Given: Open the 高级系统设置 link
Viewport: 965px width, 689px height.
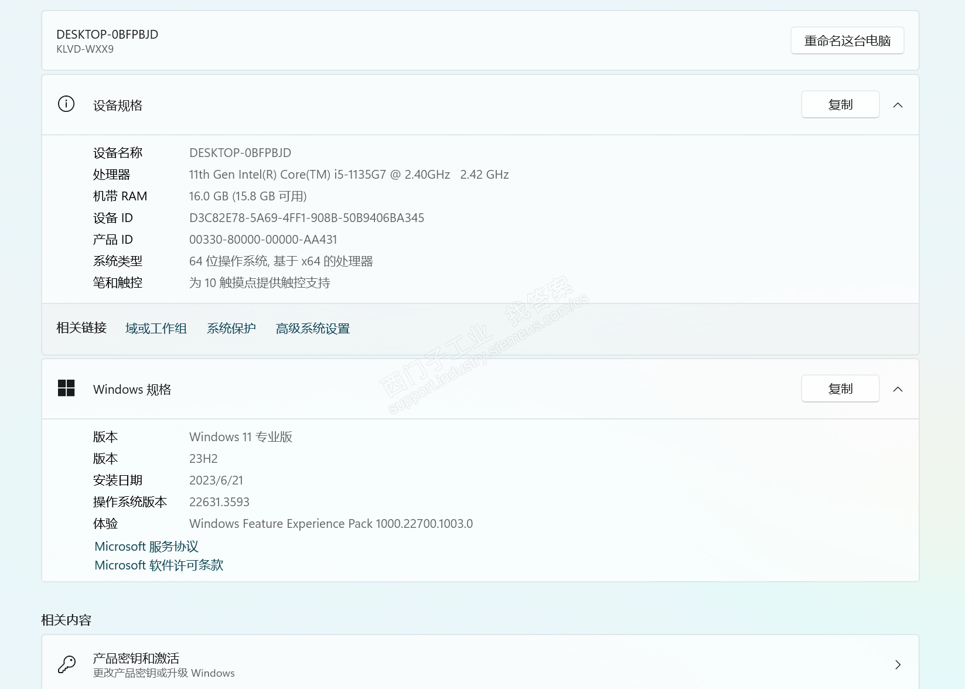Looking at the screenshot, I should pyautogui.click(x=313, y=329).
